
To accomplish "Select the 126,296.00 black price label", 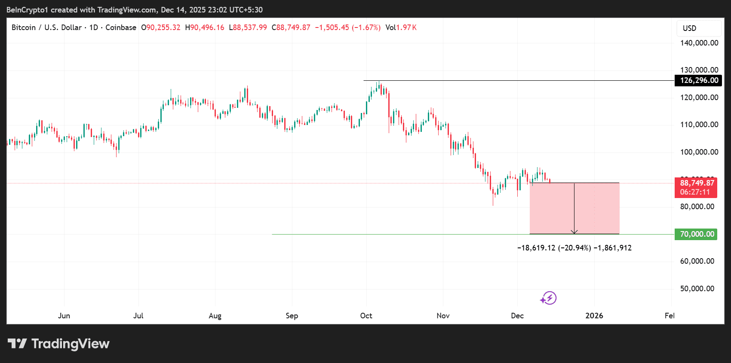I will coord(698,80).
